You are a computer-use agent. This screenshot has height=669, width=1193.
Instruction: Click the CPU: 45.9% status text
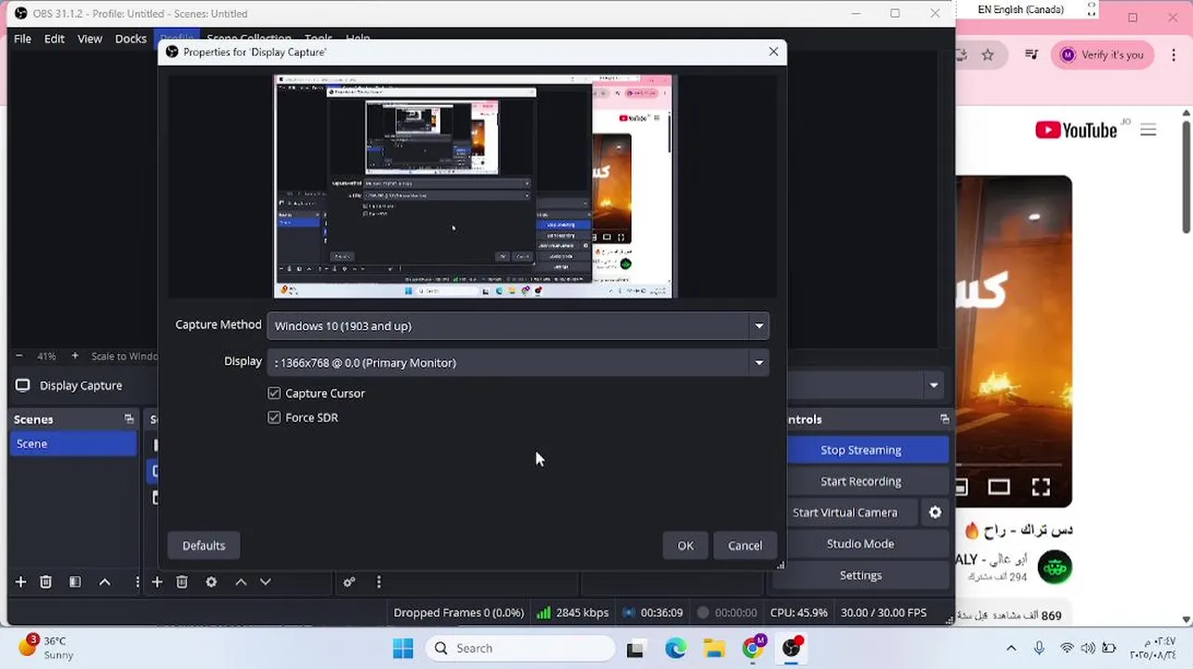[x=799, y=612]
